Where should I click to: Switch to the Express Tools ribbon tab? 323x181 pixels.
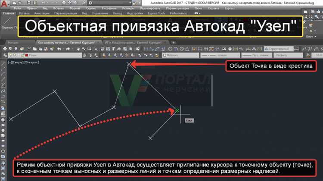click(x=156, y=13)
